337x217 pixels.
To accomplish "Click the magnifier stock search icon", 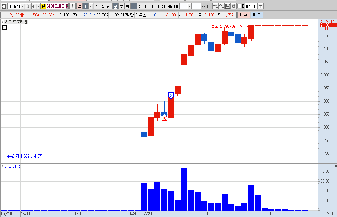I will tap(27, 6).
